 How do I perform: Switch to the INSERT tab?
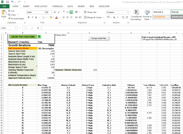click(x=26, y=6)
